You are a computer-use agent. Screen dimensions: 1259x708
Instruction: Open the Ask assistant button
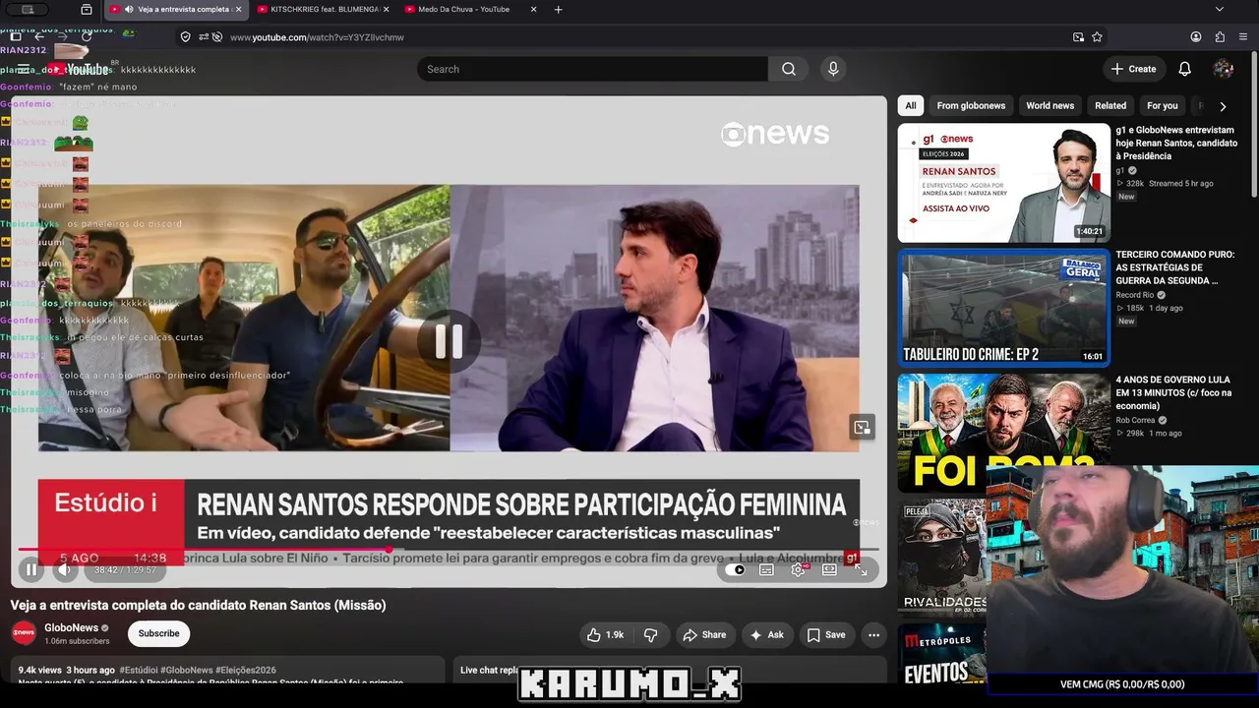click(766, 634)
